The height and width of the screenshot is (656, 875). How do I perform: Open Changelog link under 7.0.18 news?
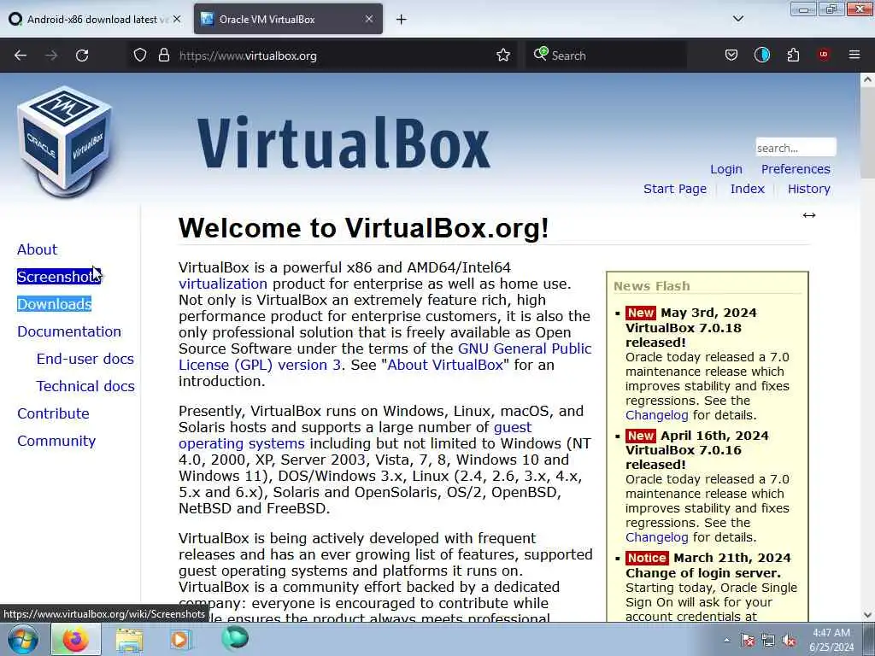pyautogui.click(x=657, y=416)
